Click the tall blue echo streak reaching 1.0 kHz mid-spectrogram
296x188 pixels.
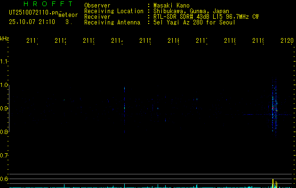pos(124,110)
